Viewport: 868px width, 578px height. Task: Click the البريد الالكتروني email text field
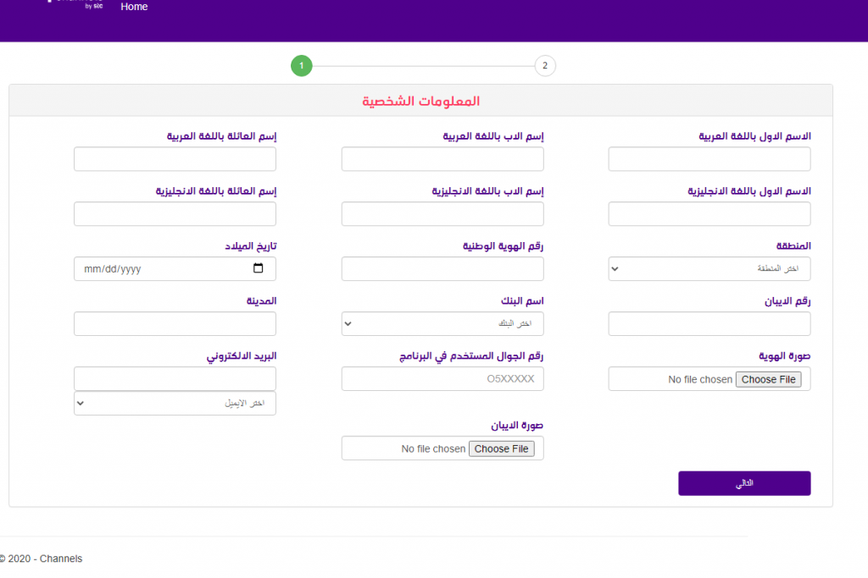pos(175,379)
